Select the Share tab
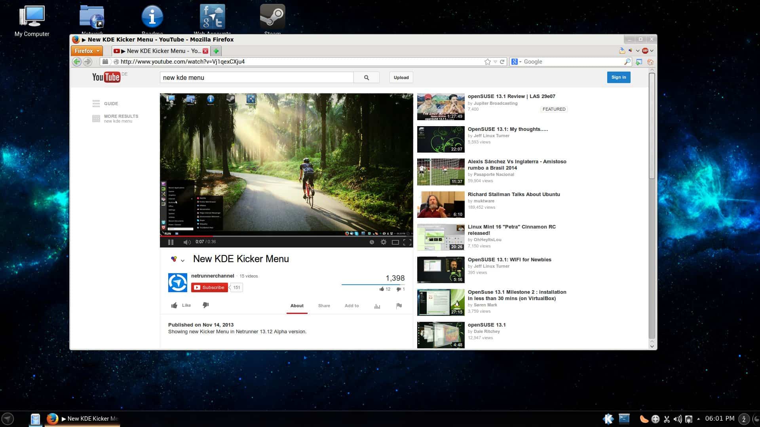The width and height of the screenshot is (760, 427). coord(324,306)
